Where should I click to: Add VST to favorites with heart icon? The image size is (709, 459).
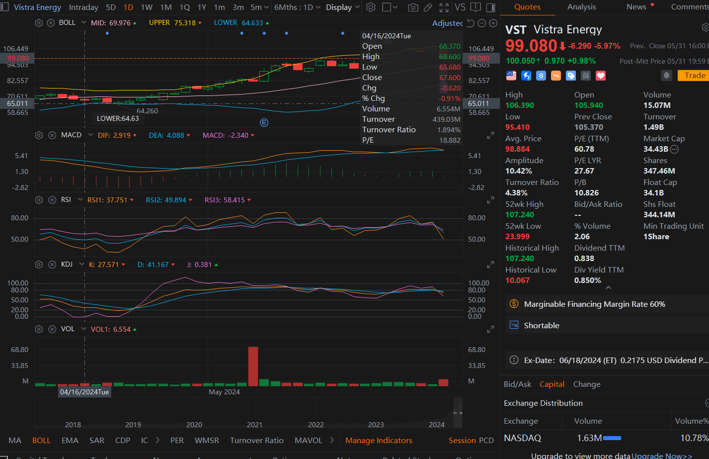click(x=601, y=76)
